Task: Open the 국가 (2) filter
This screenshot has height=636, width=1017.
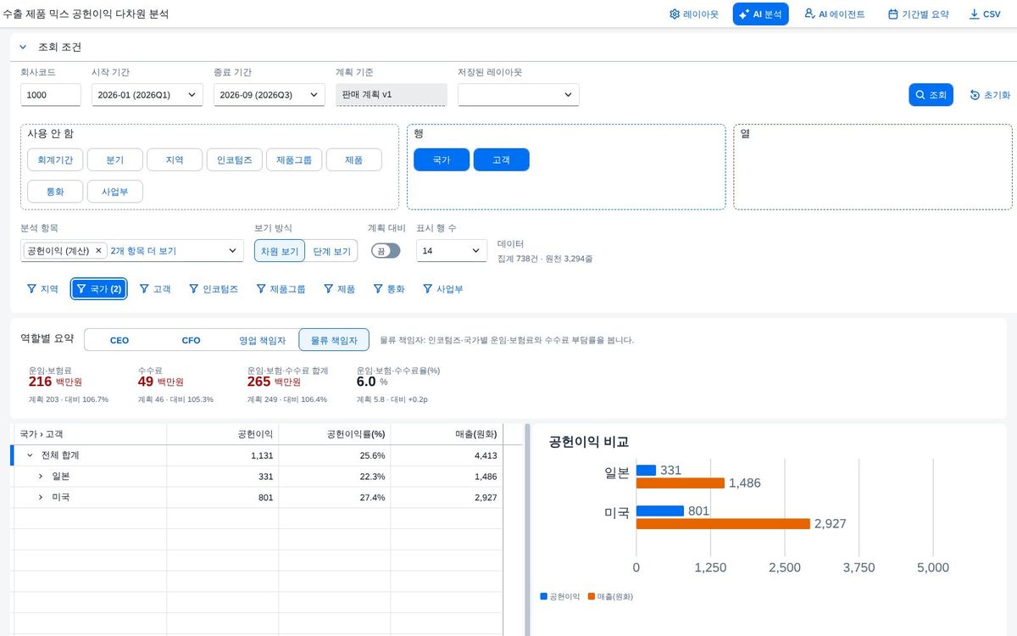Action: pyautogui.click(x=99, y=289)
